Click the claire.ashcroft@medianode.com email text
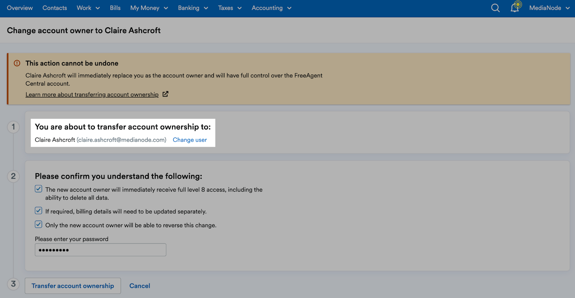The height and width of the screenshot is (298, 575). [121, 140]
